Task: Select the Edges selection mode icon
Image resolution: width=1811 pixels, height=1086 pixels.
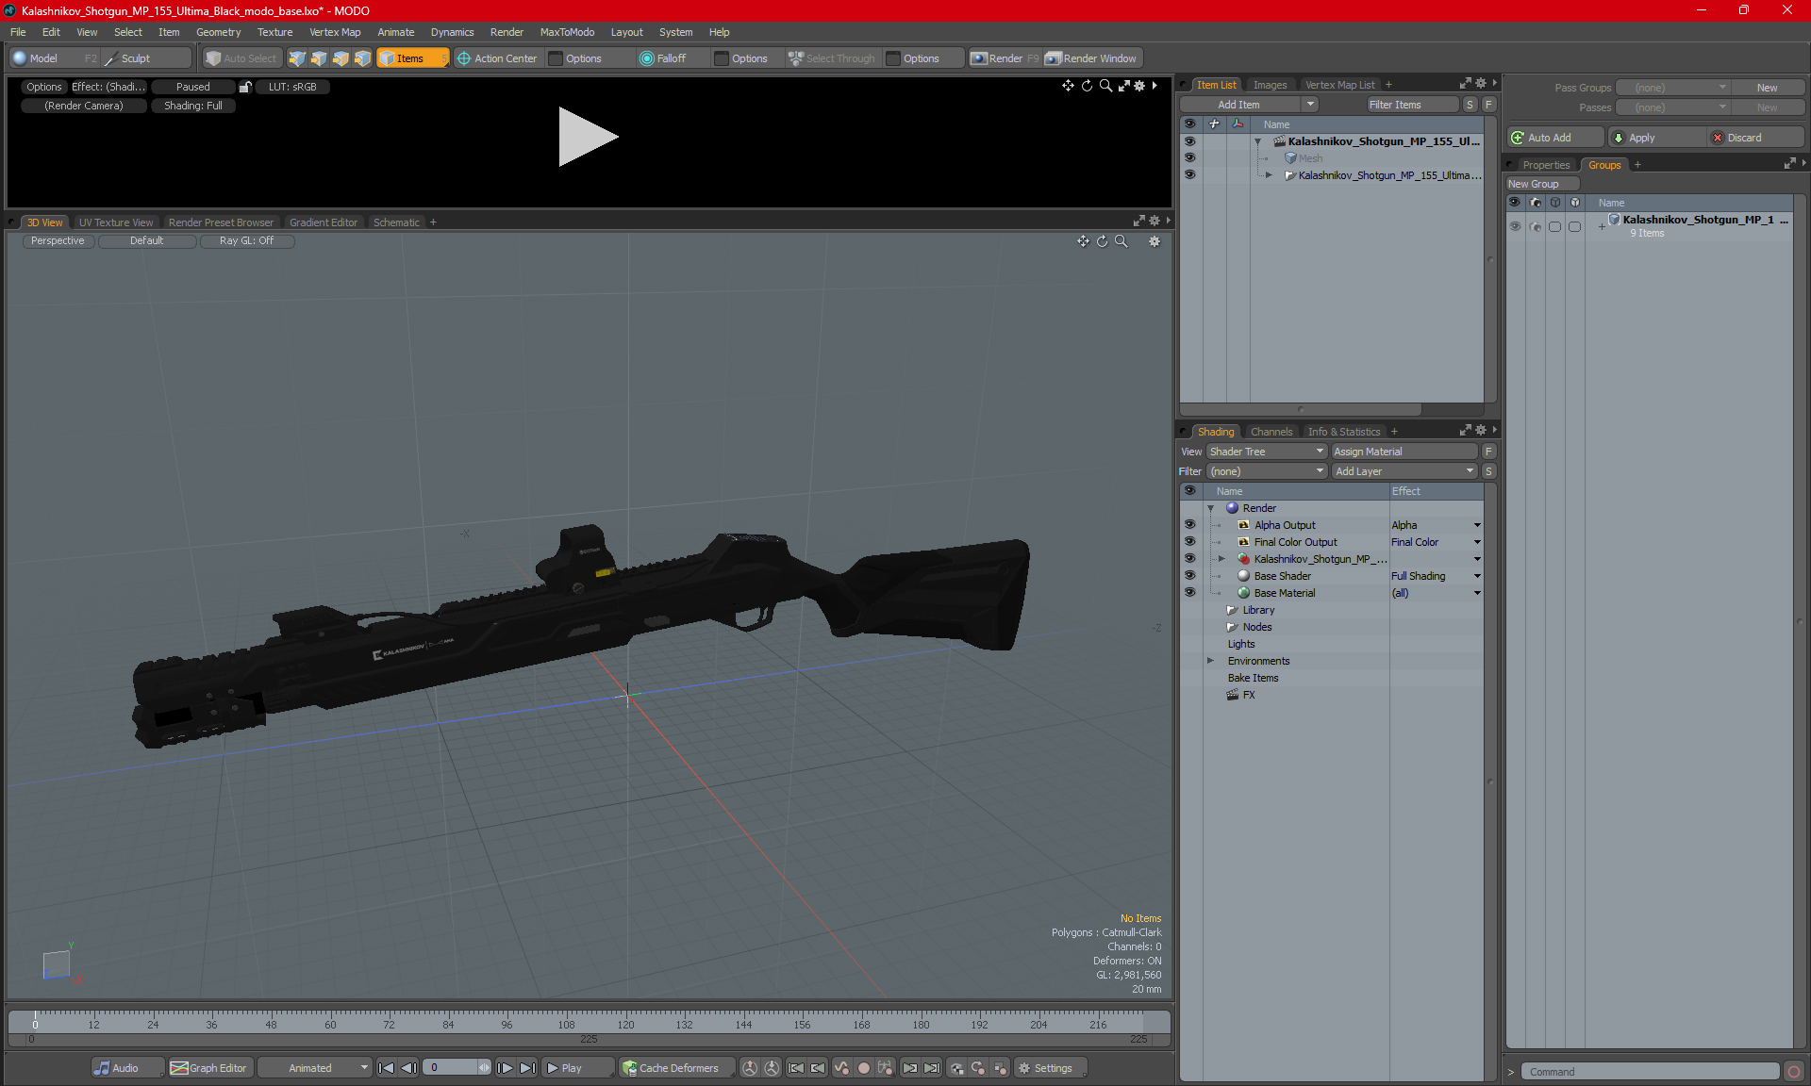Action: click(319, 58)
